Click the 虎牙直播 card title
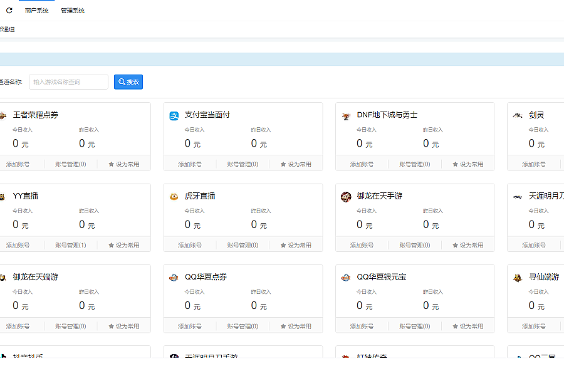Viewport: 564px width, 376px height. click(x=200, y=196)
